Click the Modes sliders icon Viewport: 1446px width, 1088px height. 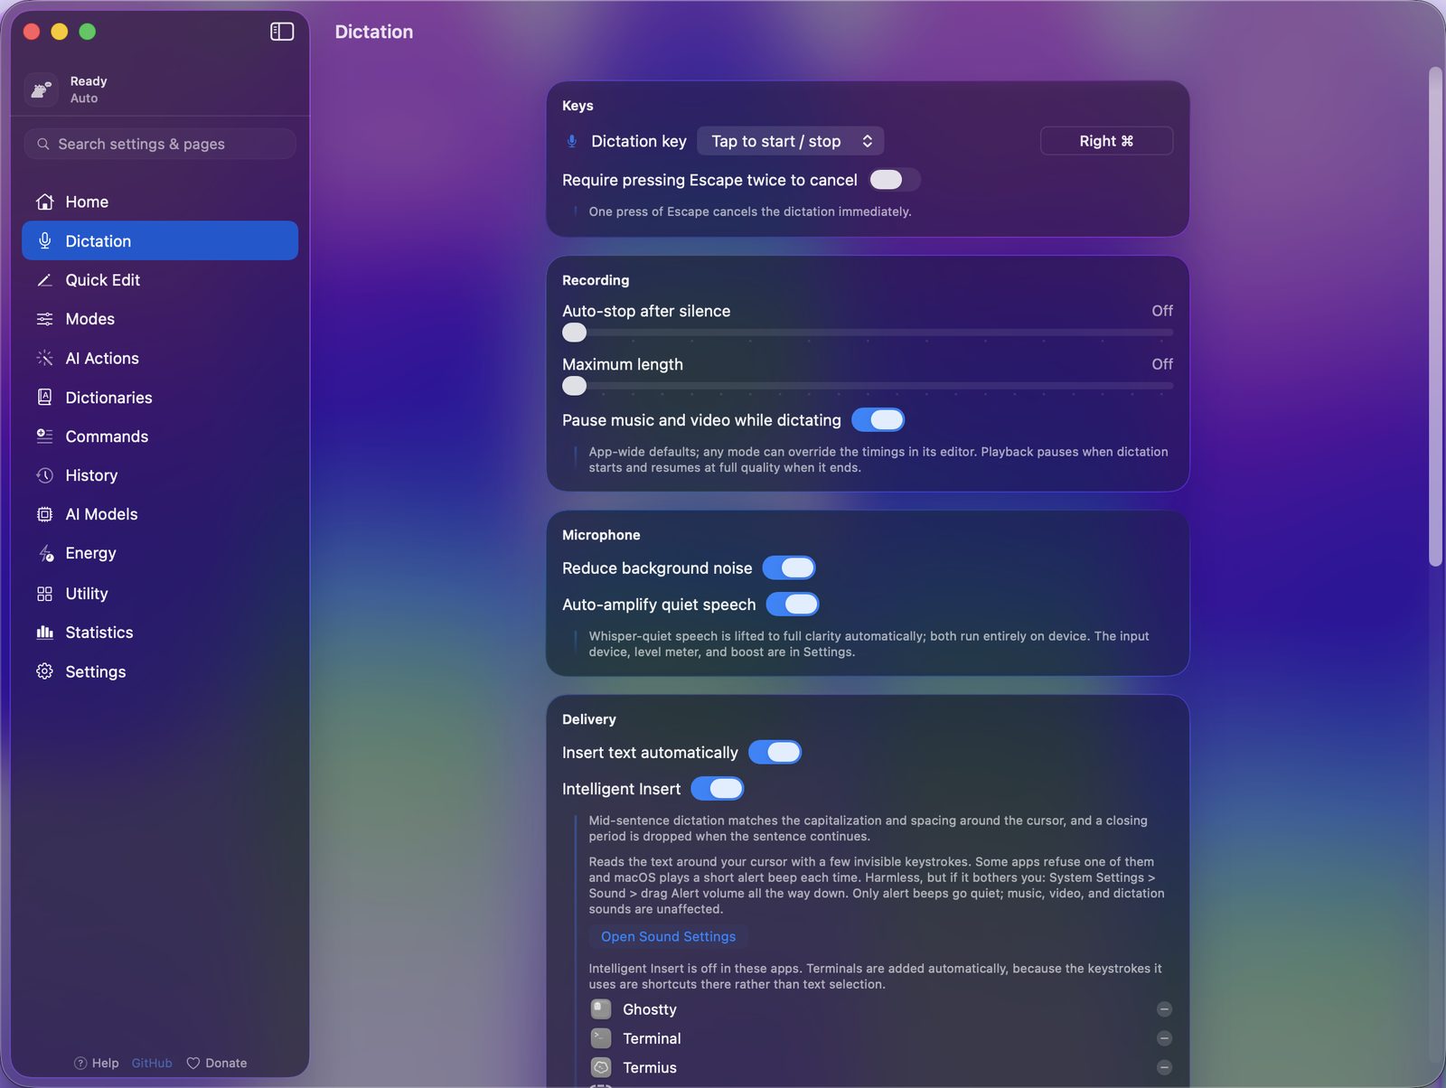(x=44, y=319)
